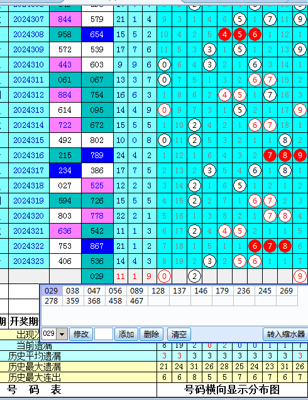This screenshot has width=308, height=400.
Task: Click the 添加 button
Action: coord(126,334)
